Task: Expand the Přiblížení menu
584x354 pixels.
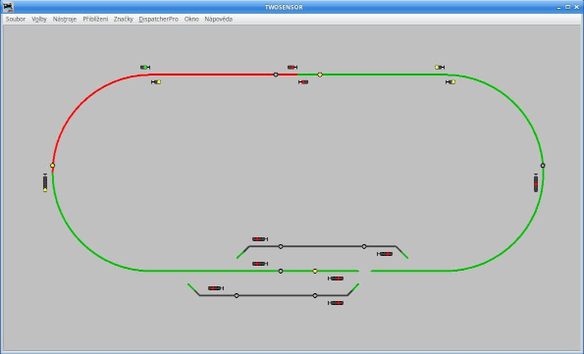Action: (x=95, y=19)
